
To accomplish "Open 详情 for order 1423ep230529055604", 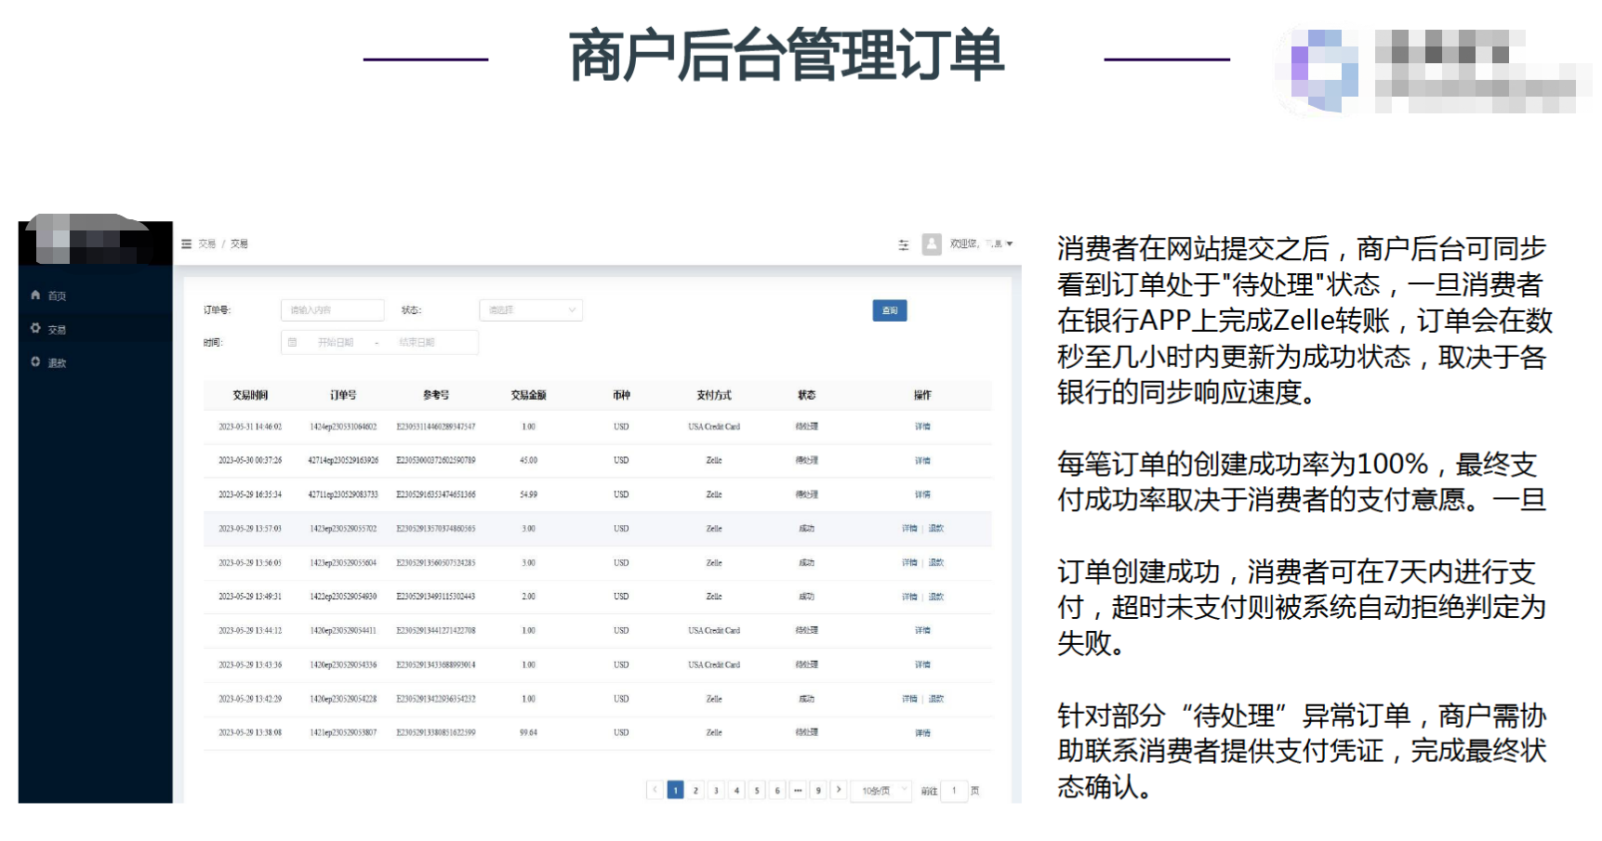I will (x=909, y=563).
